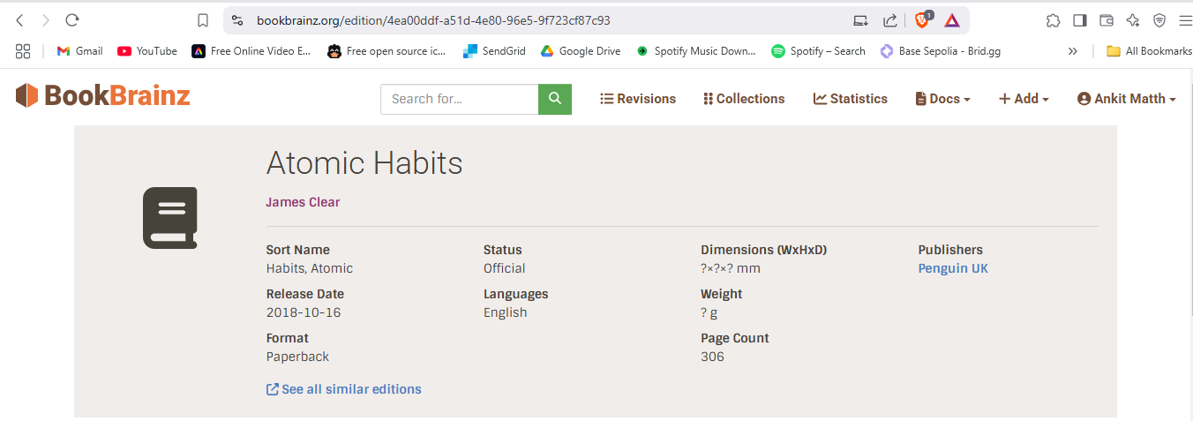Open Brave Shields lion icon

pyautogui.click(x=923, y=19)
